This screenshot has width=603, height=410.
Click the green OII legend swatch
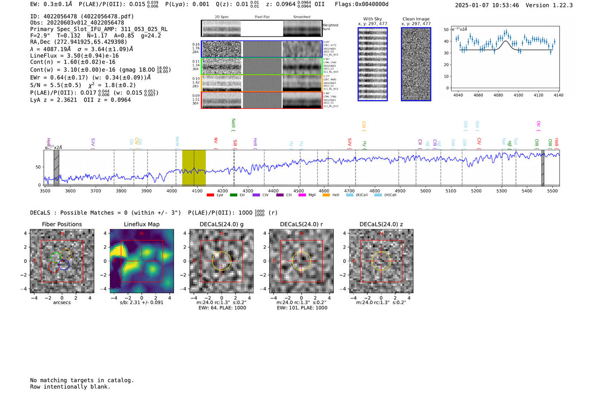(x=233, y=195)
